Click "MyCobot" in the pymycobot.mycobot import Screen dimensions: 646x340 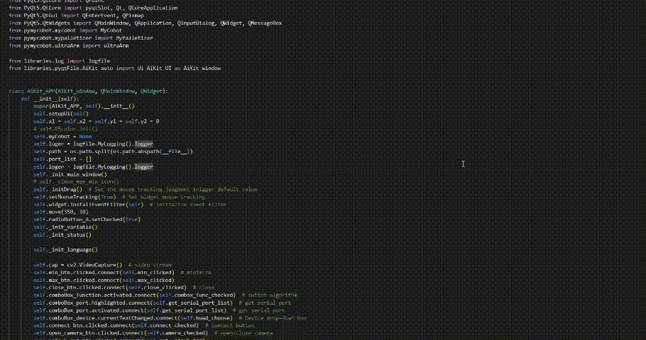click(x=111, y=30)
